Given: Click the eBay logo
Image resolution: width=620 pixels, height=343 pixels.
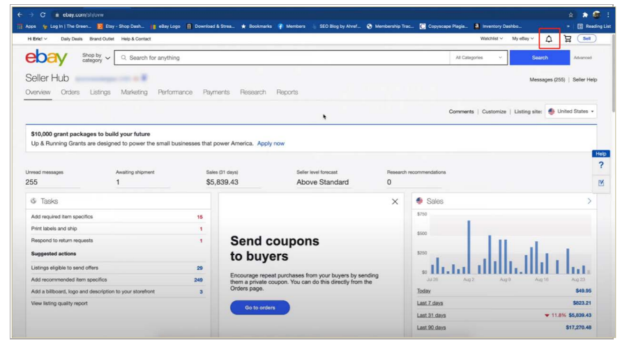Looking at the screenshot, I should point(46,58).
